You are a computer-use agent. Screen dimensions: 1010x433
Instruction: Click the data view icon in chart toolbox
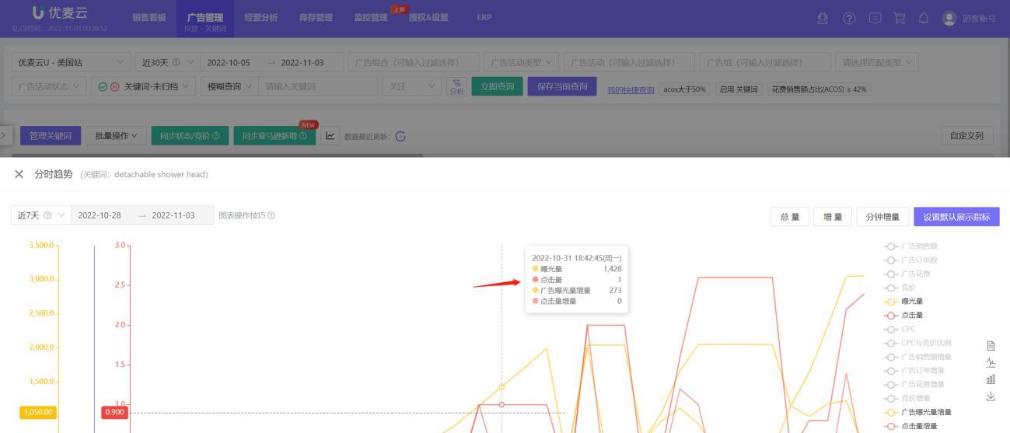tap(991, 346)
